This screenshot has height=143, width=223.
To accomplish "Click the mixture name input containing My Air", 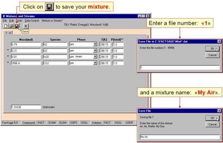I will (x=180, y=137).
